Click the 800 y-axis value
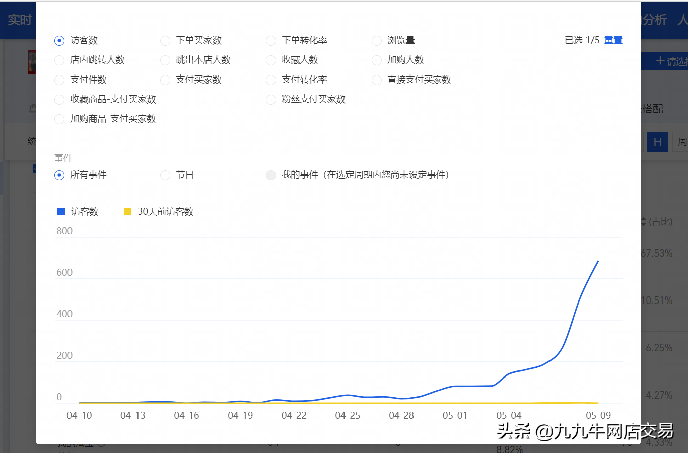The image size is (688, 453). click(x=64, y=231)
